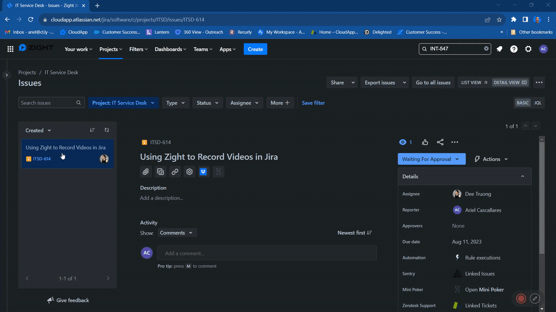Reverse the Created sort order

[x=92, y=130]
